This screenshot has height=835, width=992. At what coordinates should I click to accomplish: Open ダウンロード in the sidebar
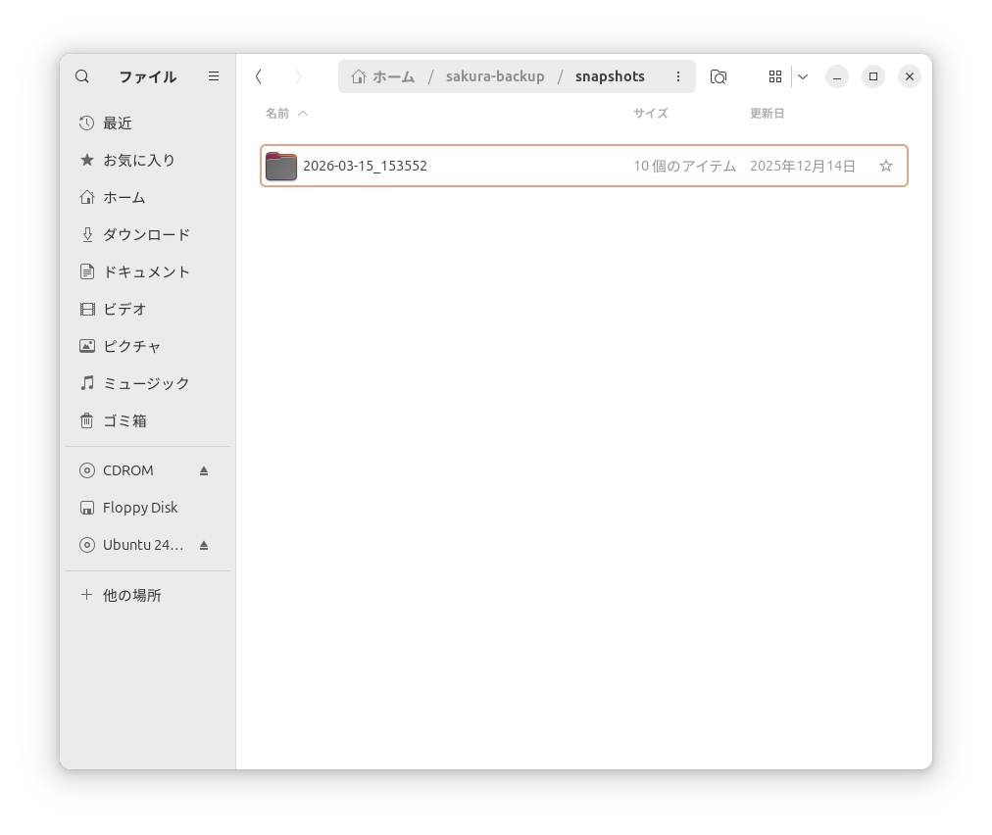[x=146, y=235]
